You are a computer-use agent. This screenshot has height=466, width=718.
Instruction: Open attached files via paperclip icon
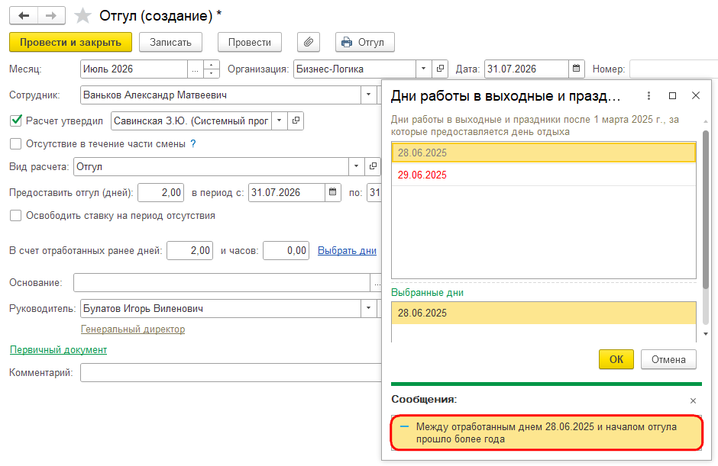309,42
